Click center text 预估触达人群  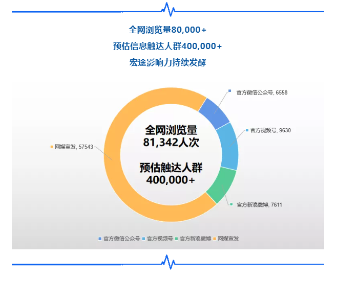coord(171,168)
